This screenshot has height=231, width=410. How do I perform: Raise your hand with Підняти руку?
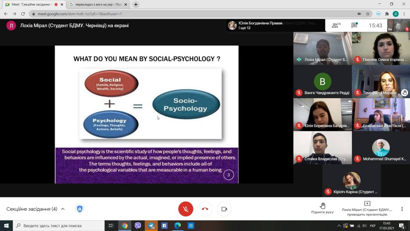pyautogui.click(x=322, y=208)
